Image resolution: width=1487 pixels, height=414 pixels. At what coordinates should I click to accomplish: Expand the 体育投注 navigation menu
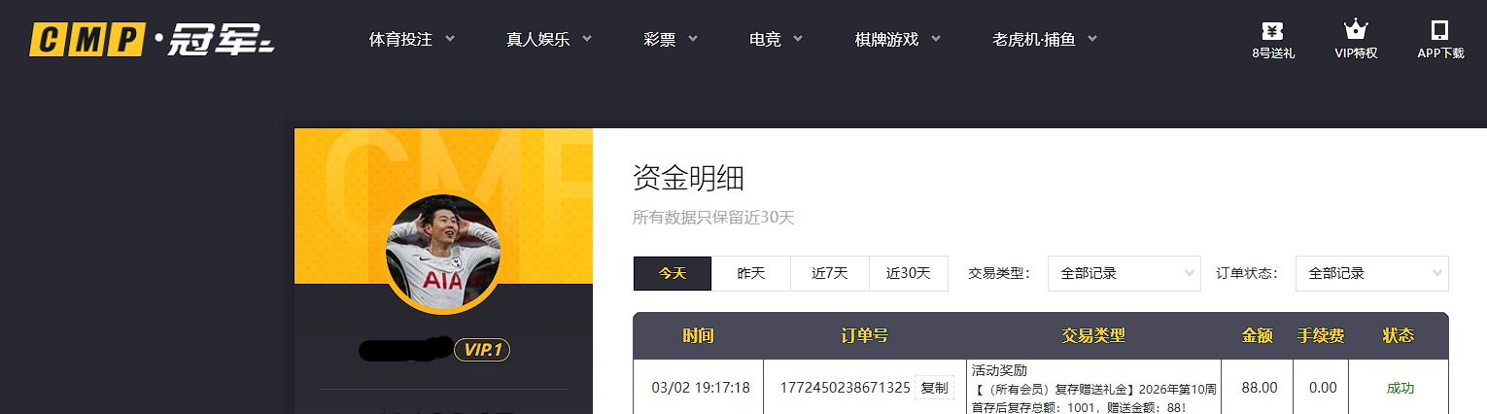coord(412,40)
